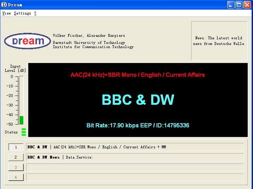Click the large BBC & DW station name
The image size is (253, 189).
tap(138, 100)
